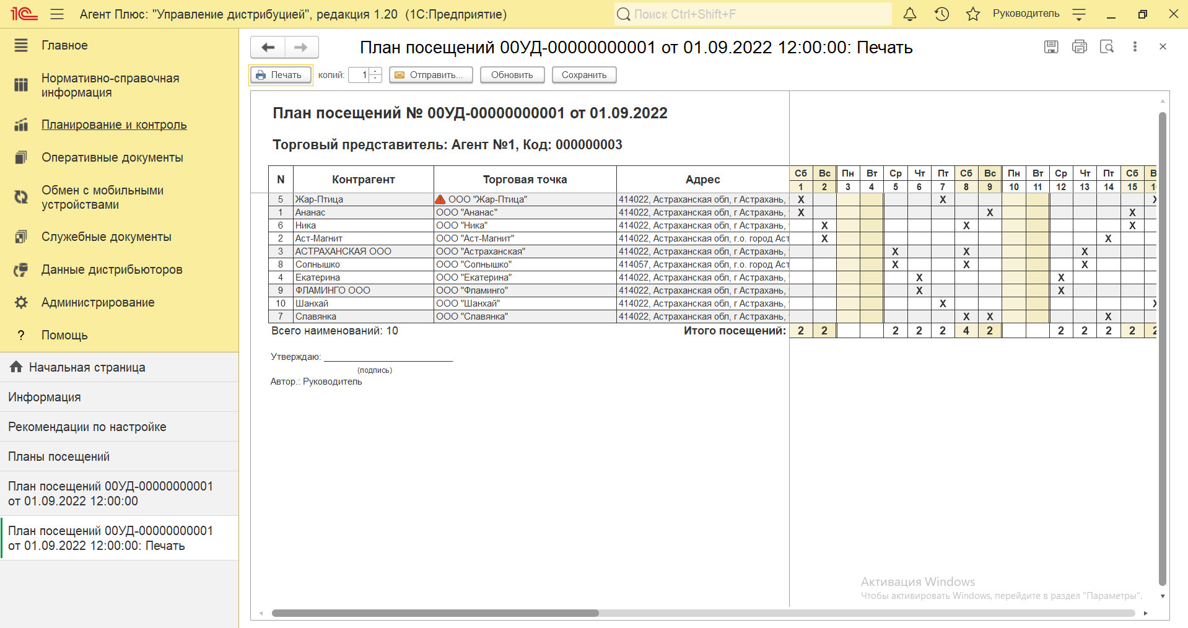
Task: Select ООО "Шанхай" trade point cell
Action: coord(525,303)
